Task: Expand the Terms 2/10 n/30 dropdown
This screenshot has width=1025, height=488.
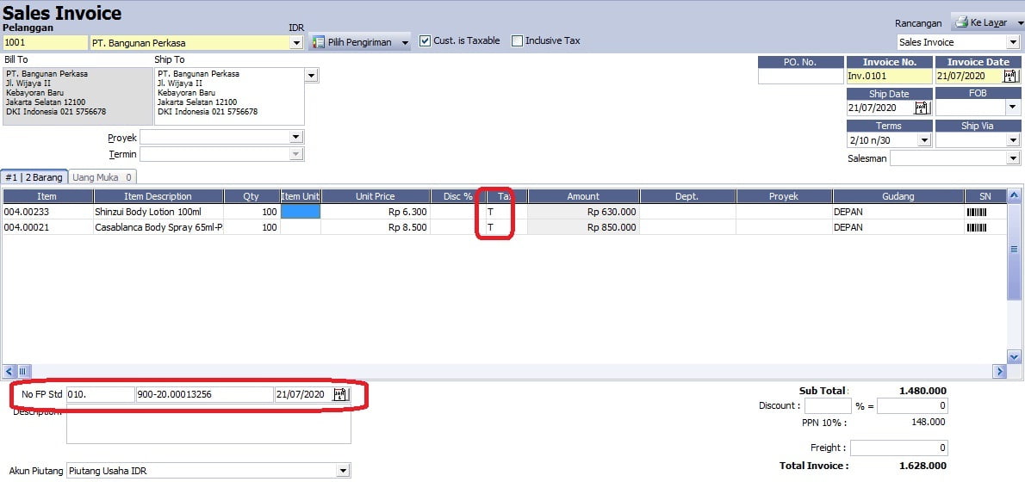Action: tap(924, 139)
